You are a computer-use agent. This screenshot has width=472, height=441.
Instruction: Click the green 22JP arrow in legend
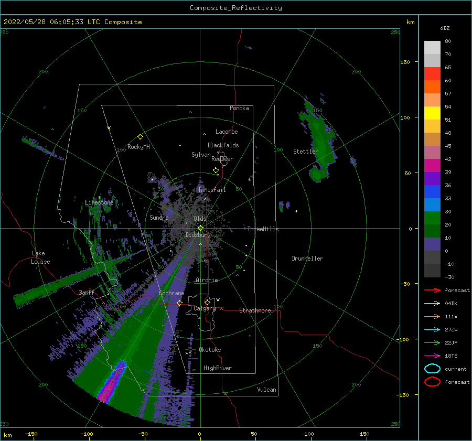point(432,342)
